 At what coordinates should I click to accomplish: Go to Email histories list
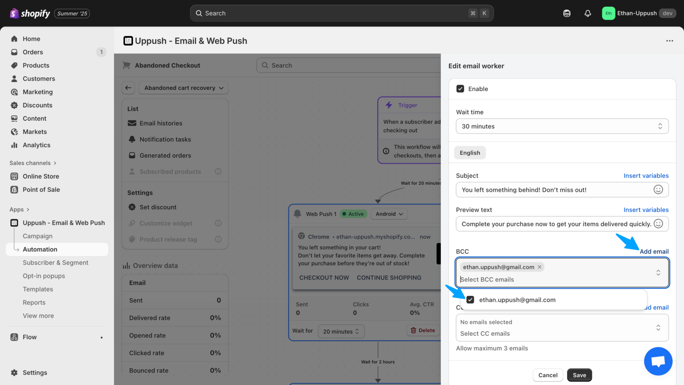[x=161, y=123]
